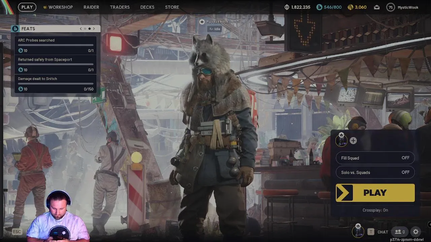Click the 1,822,235 coin balance
This screenshot has width=431, height=242.
point(301,7)
